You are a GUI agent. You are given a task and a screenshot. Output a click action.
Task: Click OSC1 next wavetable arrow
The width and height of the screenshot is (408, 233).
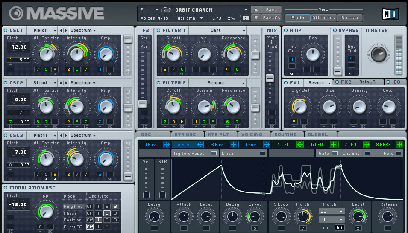click(x=66, y=30)
